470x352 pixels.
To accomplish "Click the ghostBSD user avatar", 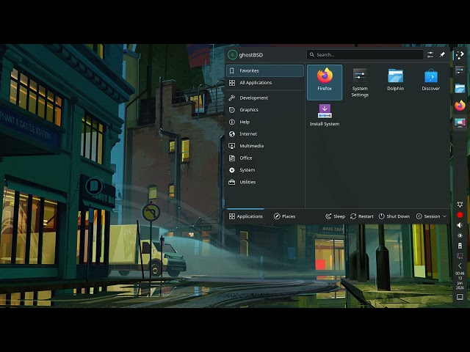I will tap(232, 55).
